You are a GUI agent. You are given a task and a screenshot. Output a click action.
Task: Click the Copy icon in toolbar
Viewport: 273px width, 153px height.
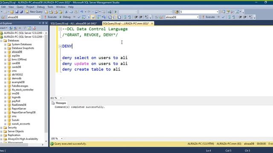pyautogui.click(x=71, y=12)
